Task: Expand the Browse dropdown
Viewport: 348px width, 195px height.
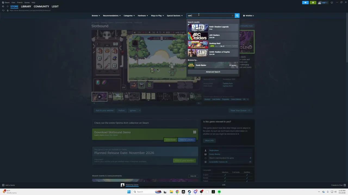Action: (96, 16)
